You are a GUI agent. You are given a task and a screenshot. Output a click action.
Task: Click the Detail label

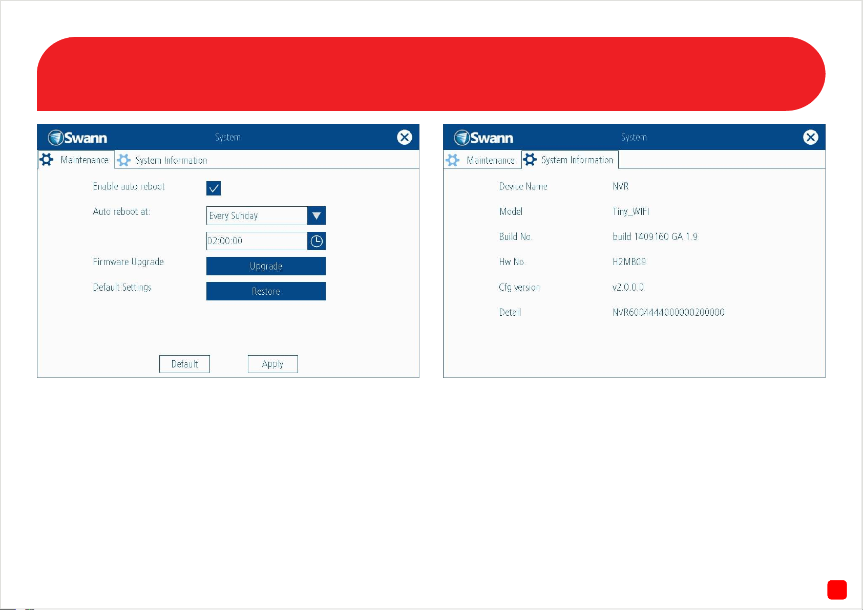pyautogui.click(x=510, y=312)
